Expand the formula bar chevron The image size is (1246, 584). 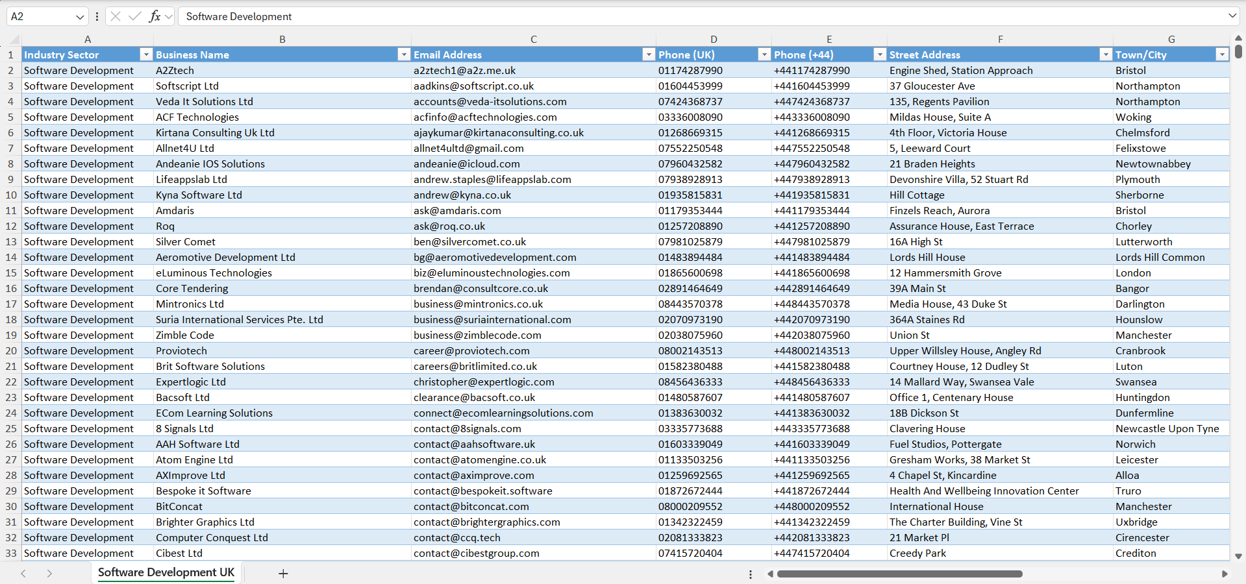coord(1232,16)
